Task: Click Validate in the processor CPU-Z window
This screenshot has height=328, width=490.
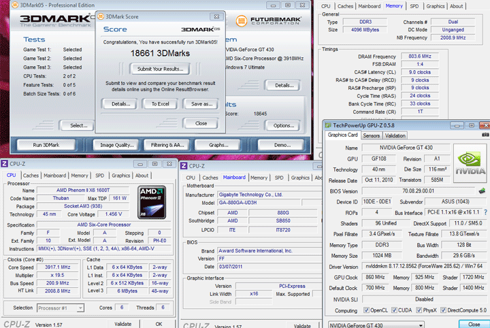Action: point(122,324)
